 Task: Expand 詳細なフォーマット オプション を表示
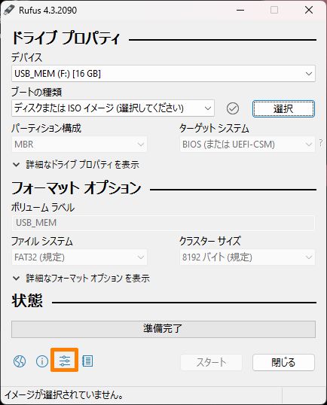(x=81, y=279)
